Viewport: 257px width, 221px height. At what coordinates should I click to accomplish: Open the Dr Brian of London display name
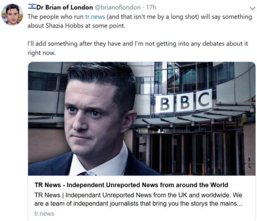64,7
